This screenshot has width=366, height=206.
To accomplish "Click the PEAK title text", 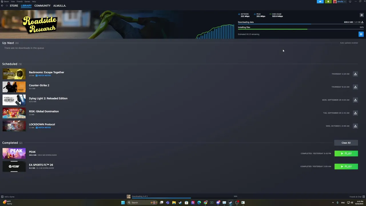I will click(x=32, y=152).
